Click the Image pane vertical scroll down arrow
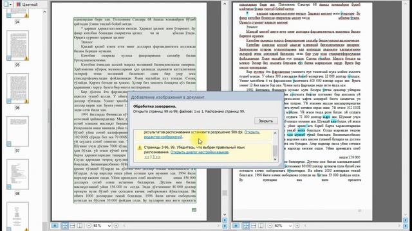 (x=225, y=214)
